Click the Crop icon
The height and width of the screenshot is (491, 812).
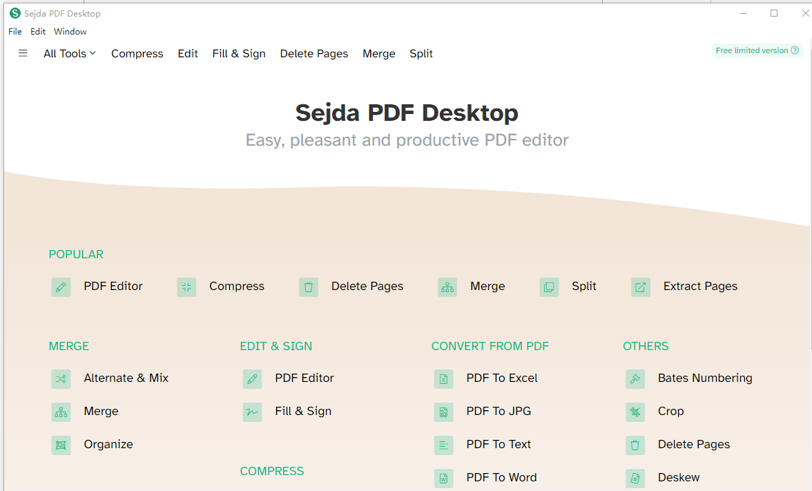pyautogui.click(x=635, y=412)
